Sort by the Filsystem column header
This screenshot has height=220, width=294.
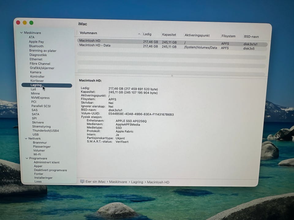[228, 36]
